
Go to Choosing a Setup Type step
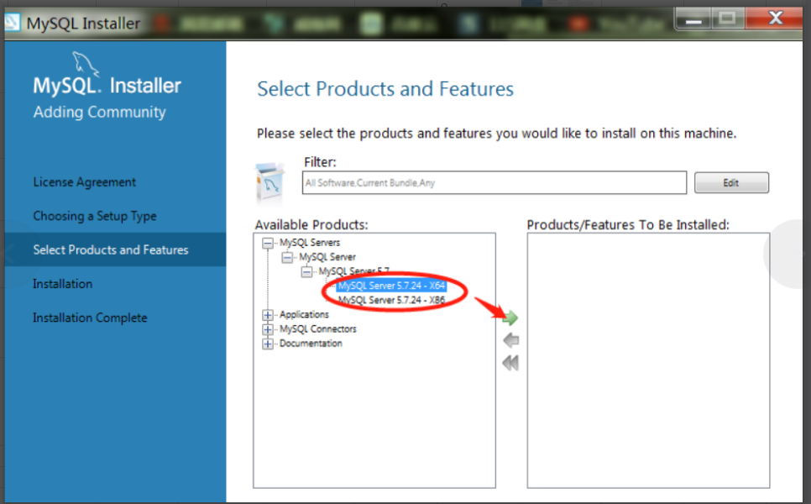click(x=95, y=216)
